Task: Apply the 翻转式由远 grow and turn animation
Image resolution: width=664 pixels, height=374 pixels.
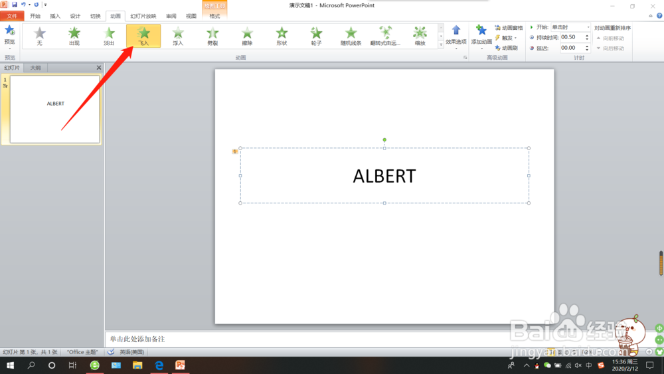Action: click(x=385, y=36)
